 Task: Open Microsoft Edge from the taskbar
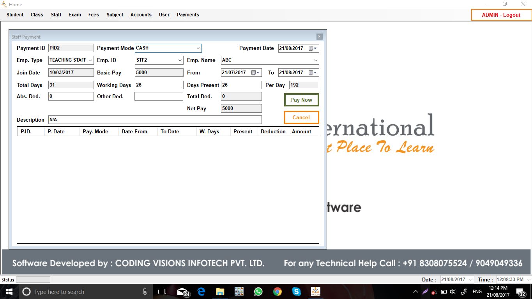point(201,292)
